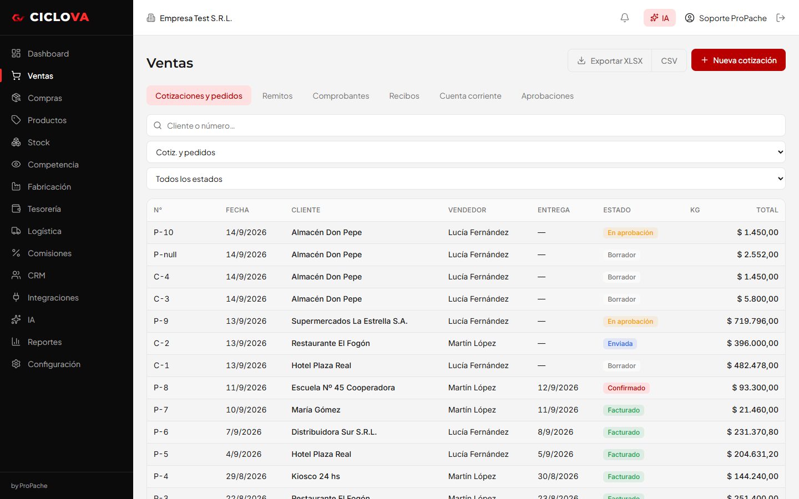This screenshot has height=499, width=799.
Task: Focus the Cliente o número search field
Action: (466, 125)
